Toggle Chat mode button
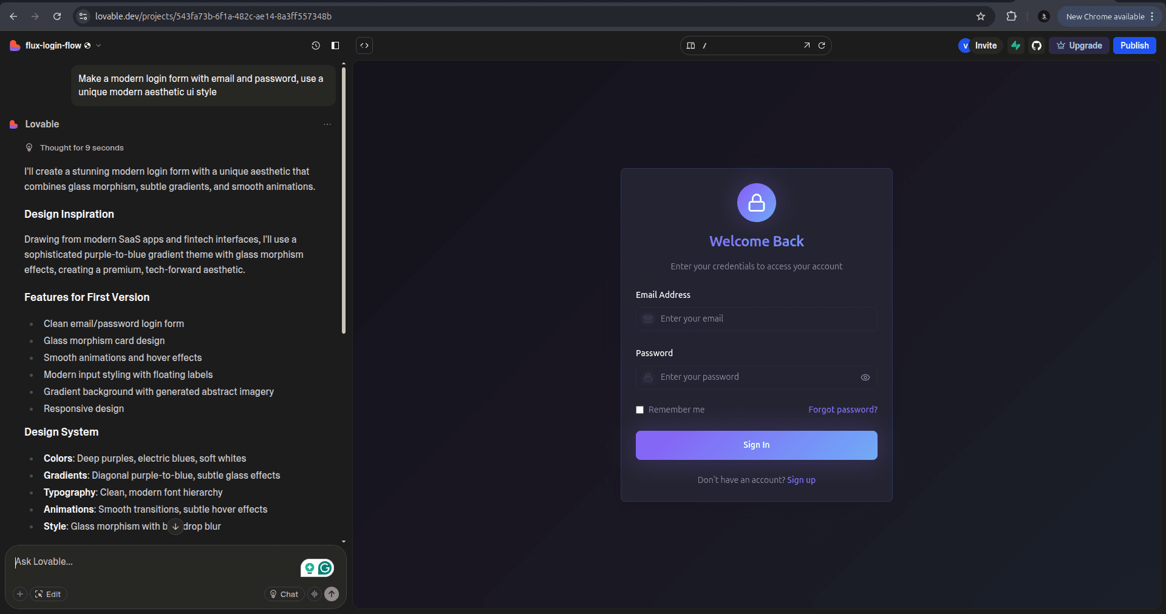This screenshot has height=614, width=1166. pyautogui.click(x=284, y=594)
